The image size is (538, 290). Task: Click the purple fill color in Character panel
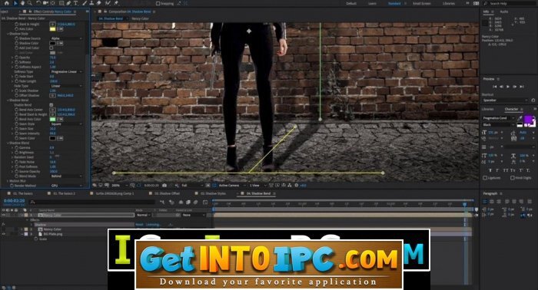528,120
